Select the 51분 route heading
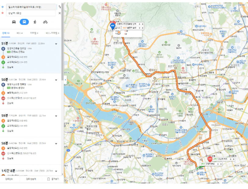The image size is (248, 189). pos(5,44)
